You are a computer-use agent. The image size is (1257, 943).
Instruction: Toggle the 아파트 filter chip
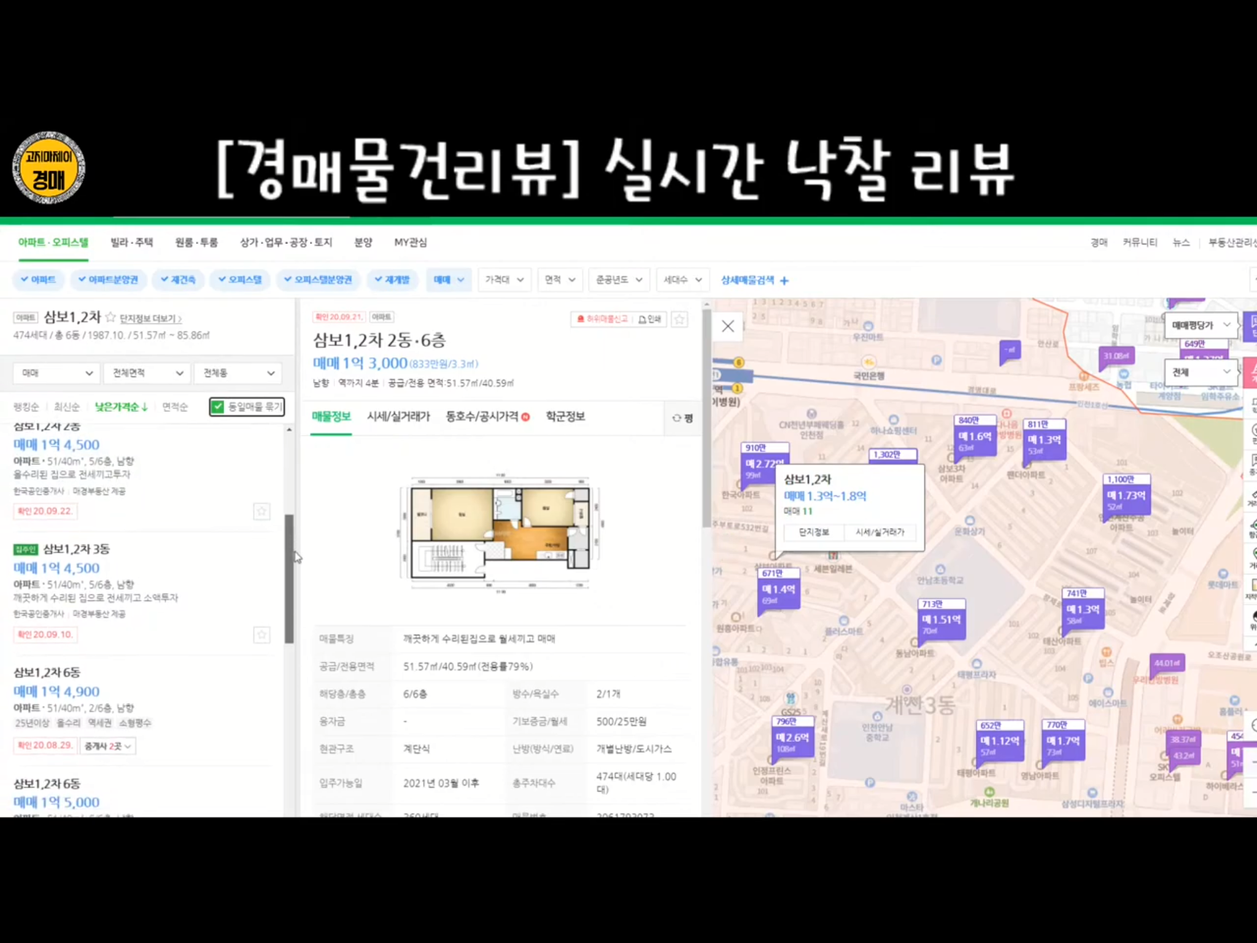click(x=38, y=280)
